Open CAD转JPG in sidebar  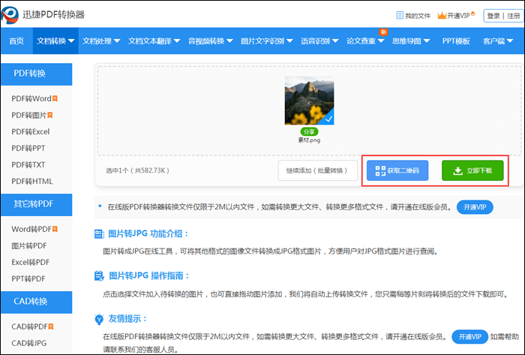tap(29, 343)
